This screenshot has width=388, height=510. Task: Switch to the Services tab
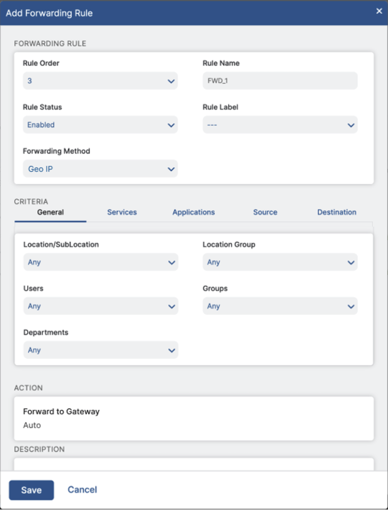pos(122,212)
